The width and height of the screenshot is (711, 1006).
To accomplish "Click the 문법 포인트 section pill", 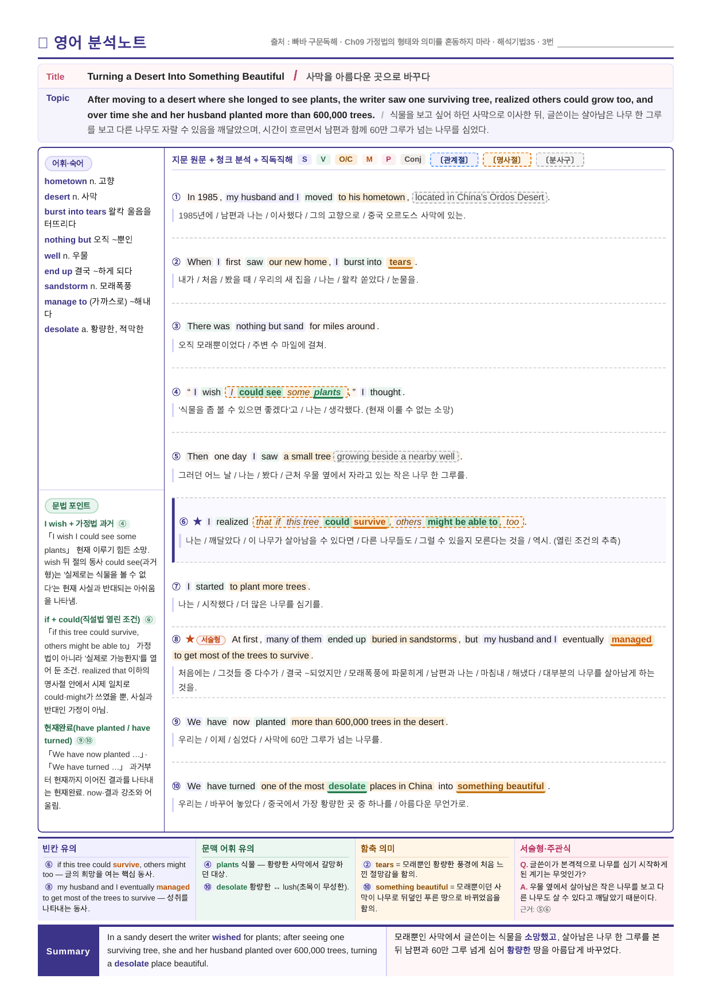I will [x=71, y=506].
